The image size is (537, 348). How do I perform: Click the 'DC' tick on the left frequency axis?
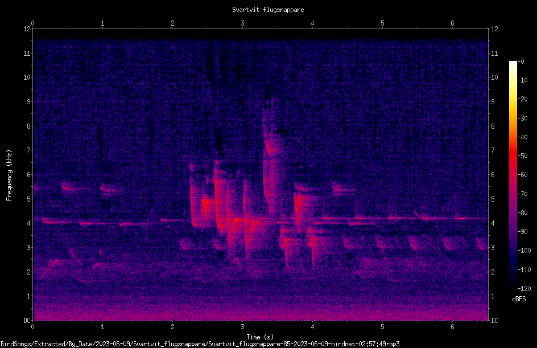(x=27, y=321)
